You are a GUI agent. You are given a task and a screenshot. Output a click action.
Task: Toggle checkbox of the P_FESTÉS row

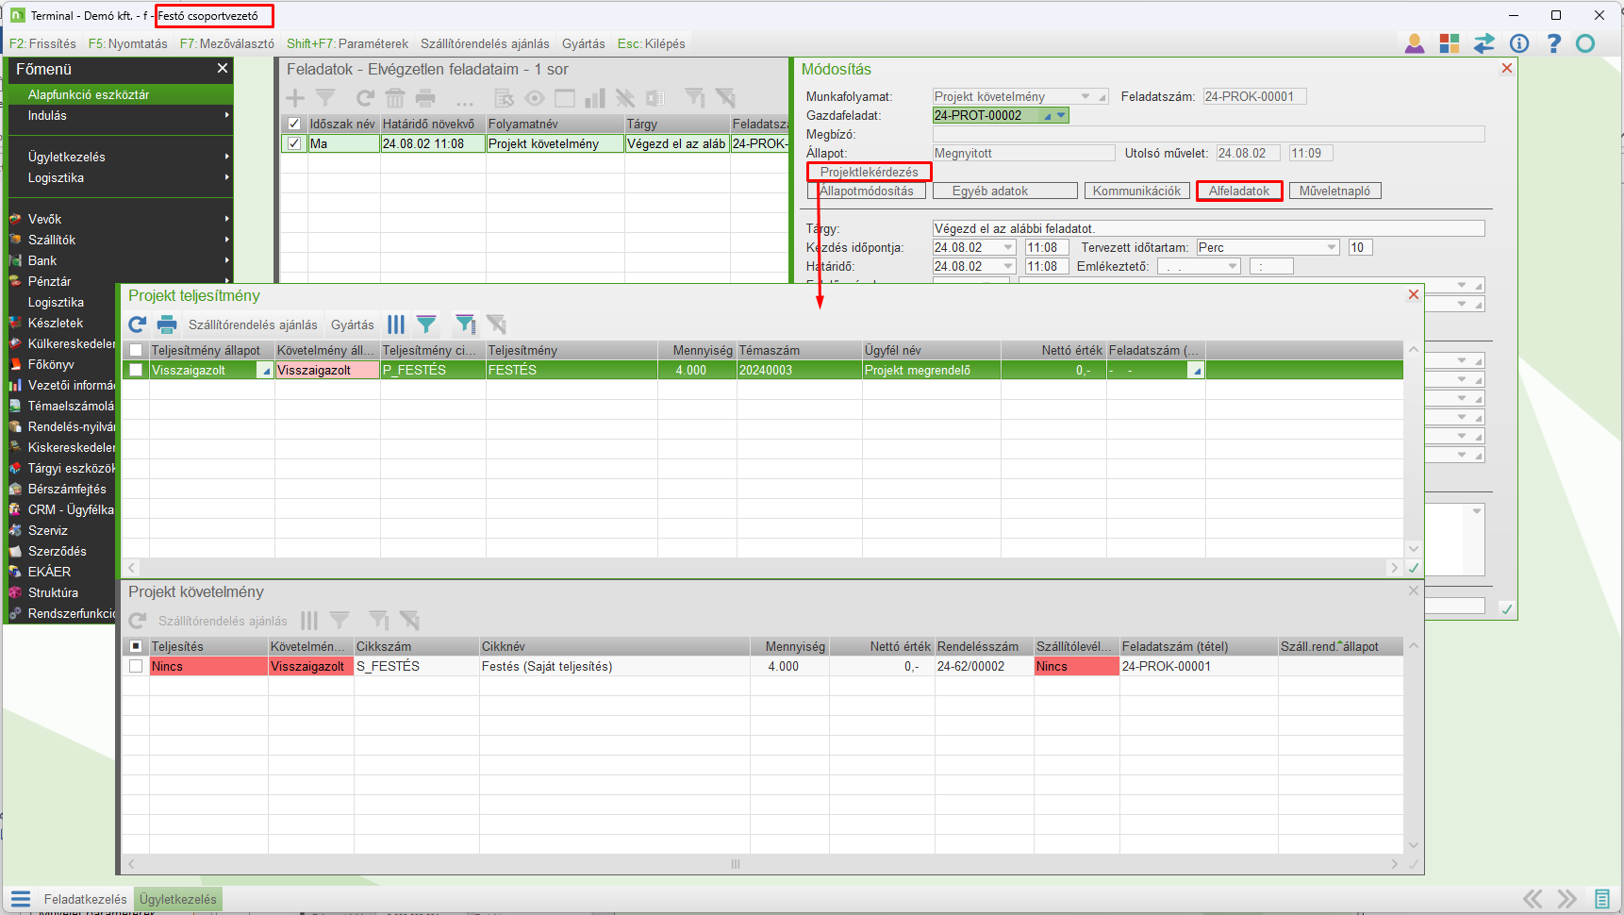136,370
